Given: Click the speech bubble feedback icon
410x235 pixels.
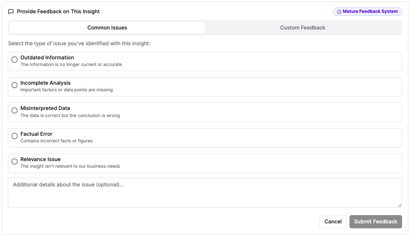Looking at the screenshot, I should coord(11,12).
